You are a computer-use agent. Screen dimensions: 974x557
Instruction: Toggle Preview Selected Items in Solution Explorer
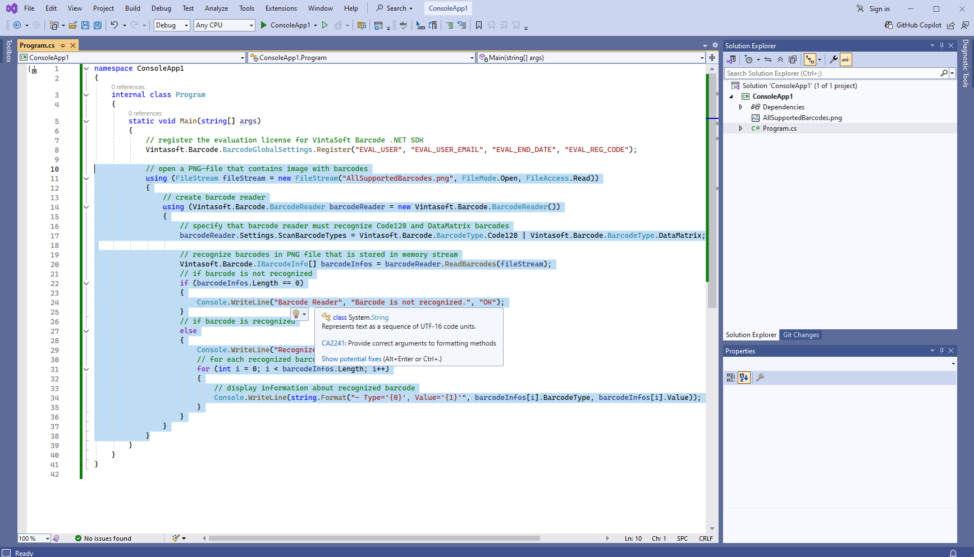point(846,59)
